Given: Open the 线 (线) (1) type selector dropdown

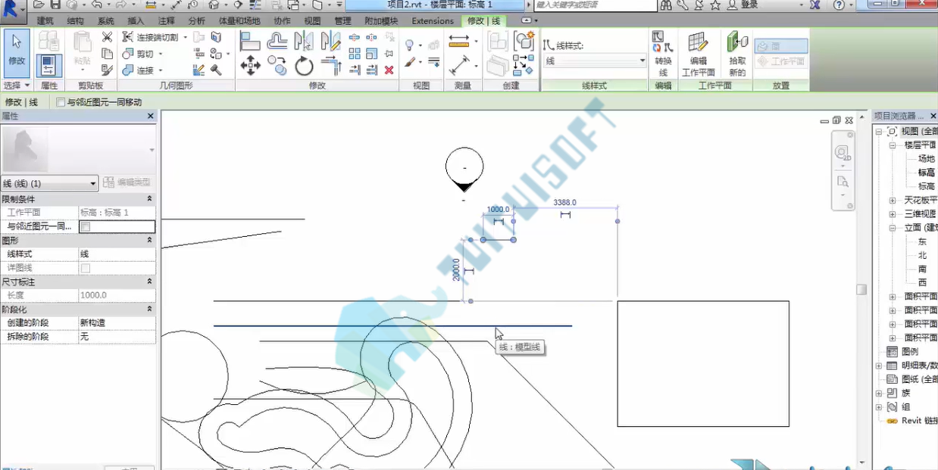Looking at the screenshot, I should click(x=50, y=183).
